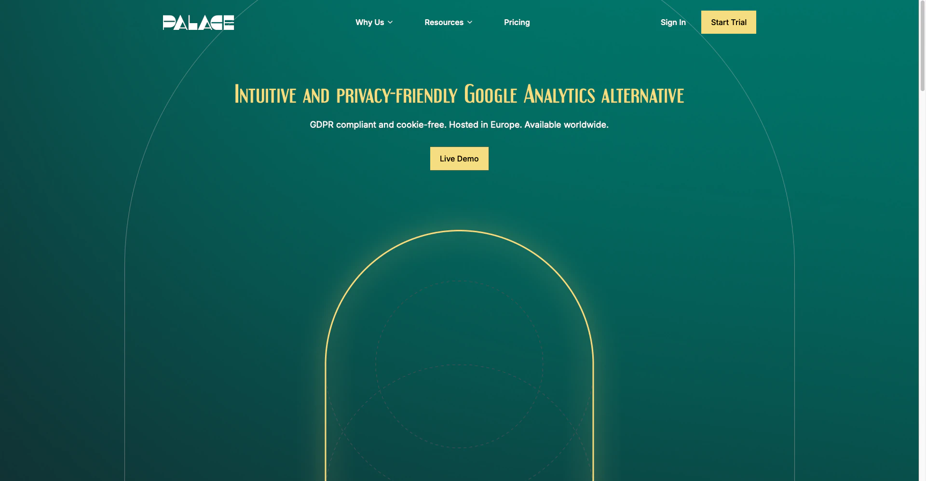The height and width of the screenshot is (481, 926).
Task: Start a trial with Start Trial button
Action: click(x=729, y=22)
